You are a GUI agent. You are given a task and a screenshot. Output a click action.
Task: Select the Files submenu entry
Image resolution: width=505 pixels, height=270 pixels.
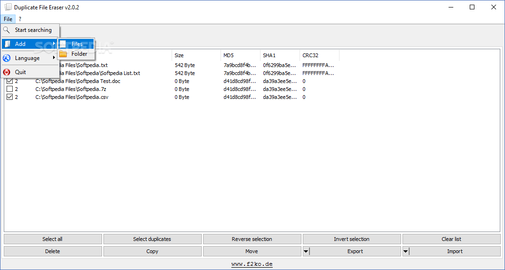click(76, 44)
